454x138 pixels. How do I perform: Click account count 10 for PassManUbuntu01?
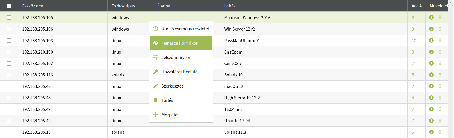pyautogui.click(x=414, y=40)
